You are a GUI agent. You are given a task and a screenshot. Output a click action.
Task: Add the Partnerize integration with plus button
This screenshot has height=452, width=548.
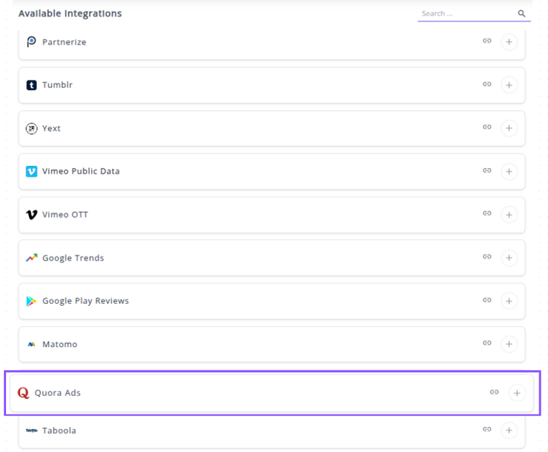pos(509,42)
